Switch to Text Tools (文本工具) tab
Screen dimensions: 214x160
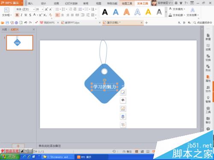[x=143, y=3]
